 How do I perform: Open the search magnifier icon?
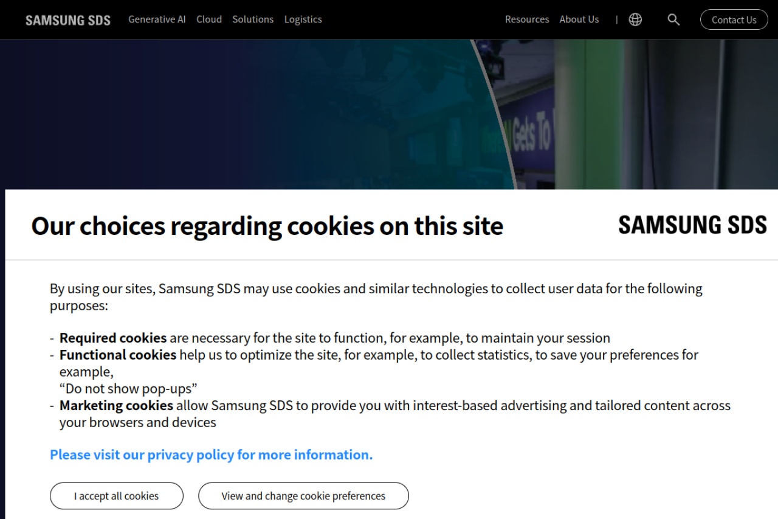673,19
